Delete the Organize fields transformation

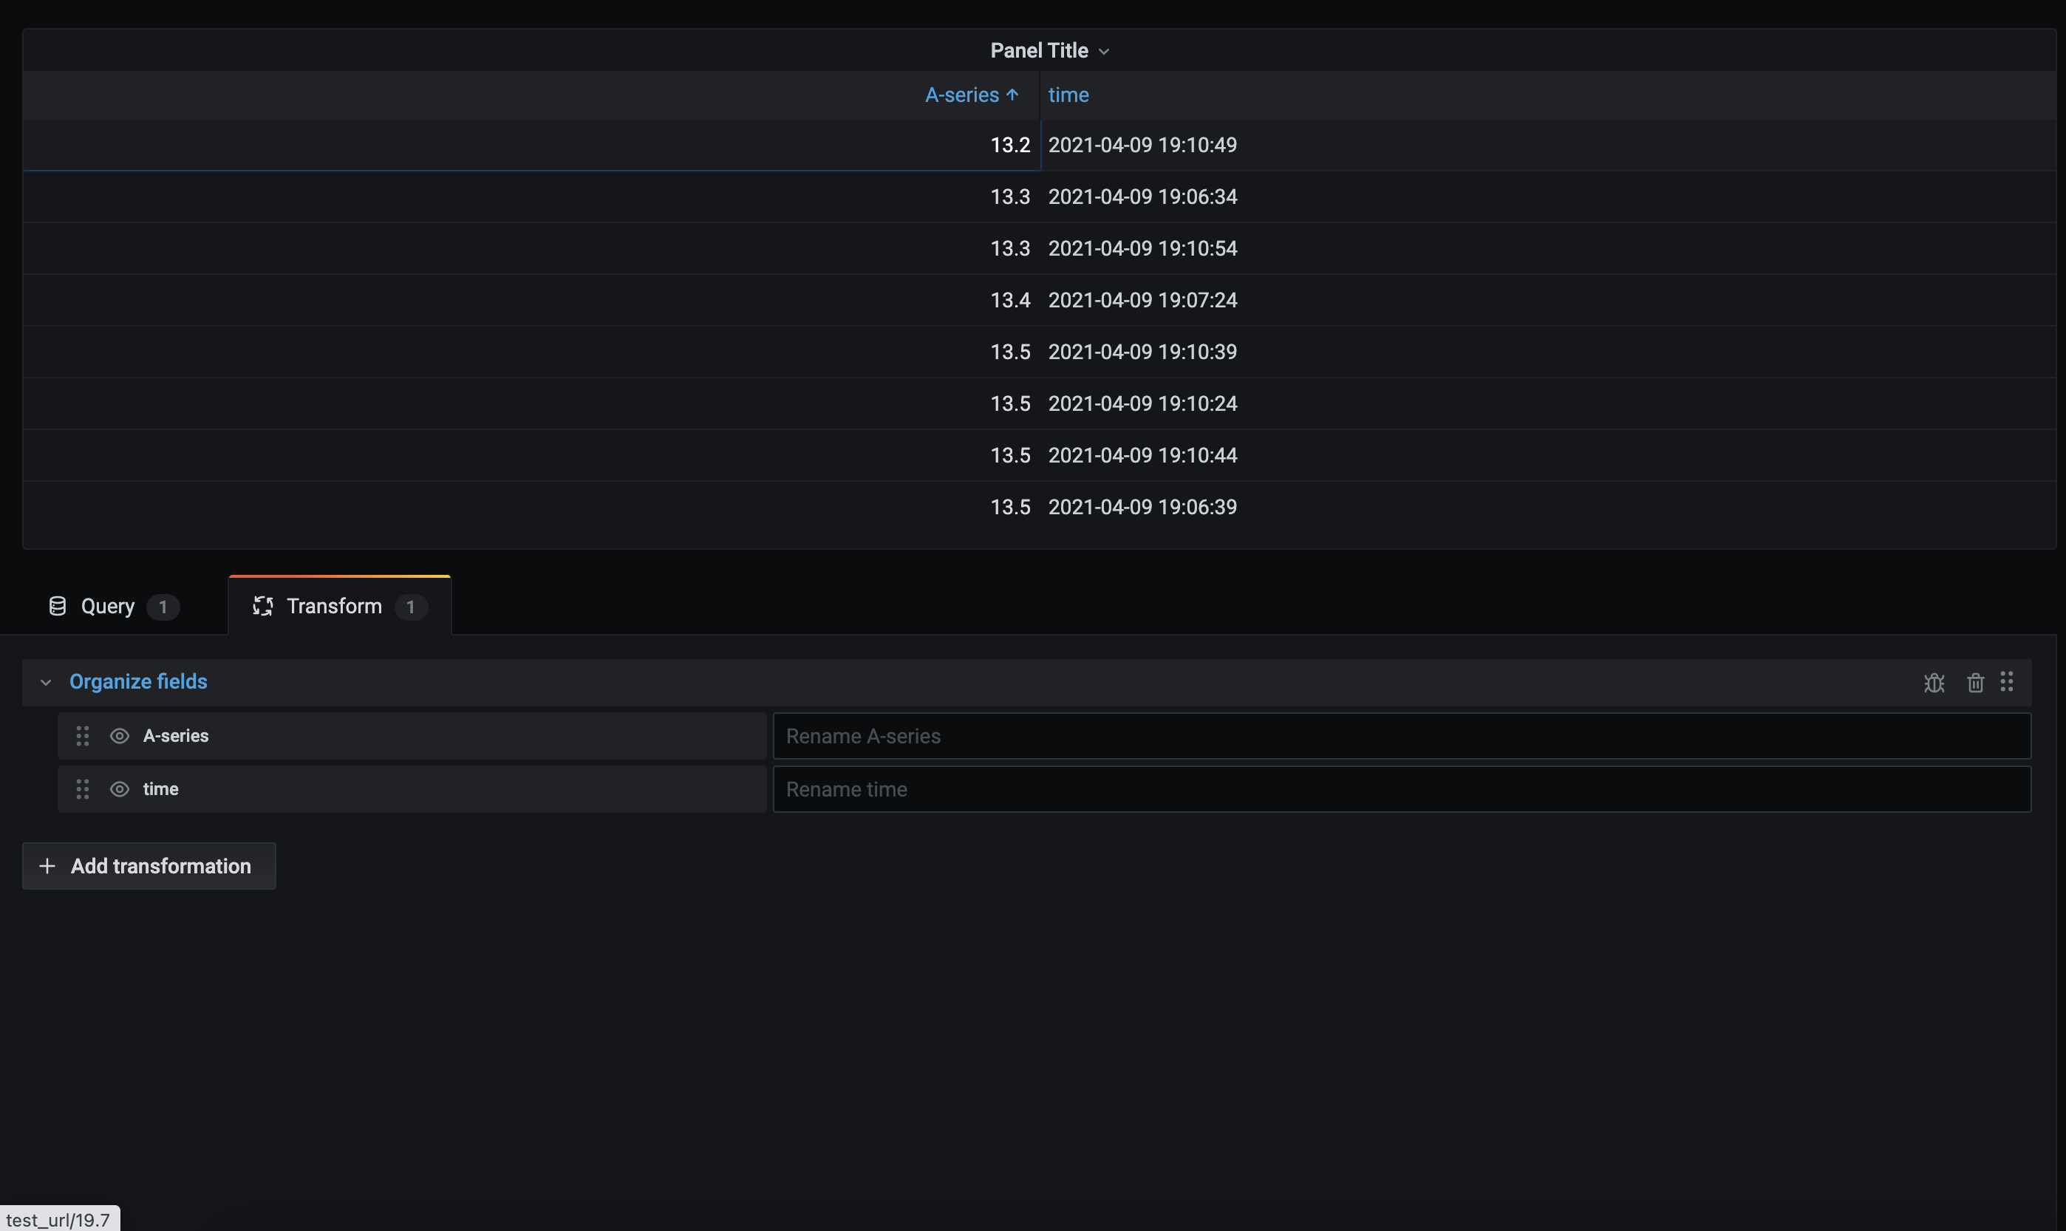[1975, 682]
